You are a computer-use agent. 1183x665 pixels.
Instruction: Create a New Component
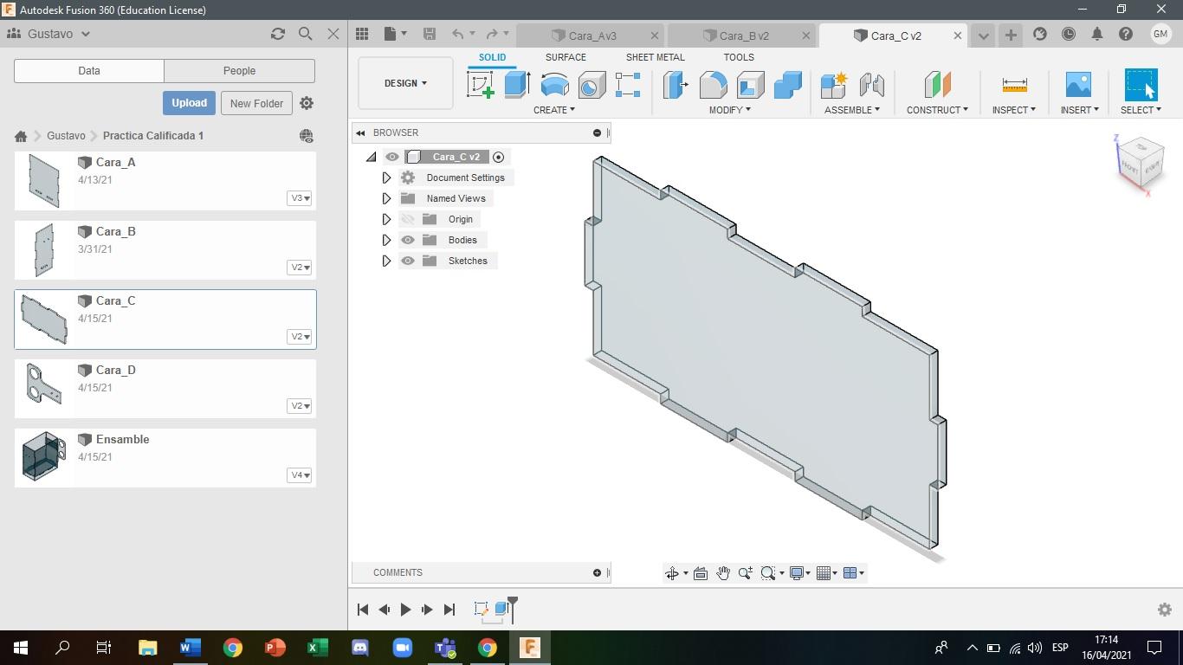click(x=833, y=85)
